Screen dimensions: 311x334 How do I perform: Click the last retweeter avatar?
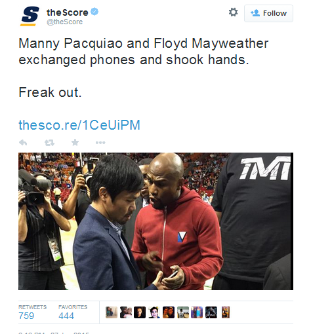[x=226, y=312]
